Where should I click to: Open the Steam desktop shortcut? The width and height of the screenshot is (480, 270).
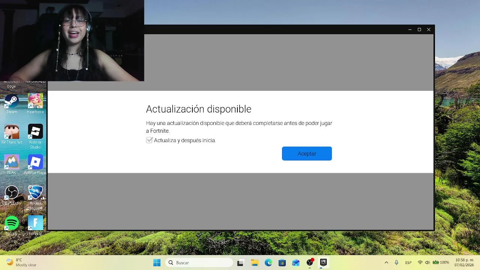(12, 104)
